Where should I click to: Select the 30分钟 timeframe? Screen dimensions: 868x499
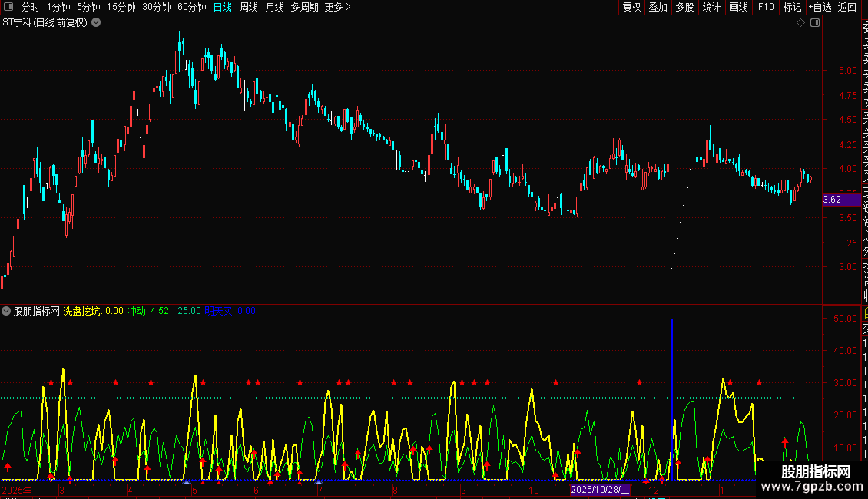(156, 7)
